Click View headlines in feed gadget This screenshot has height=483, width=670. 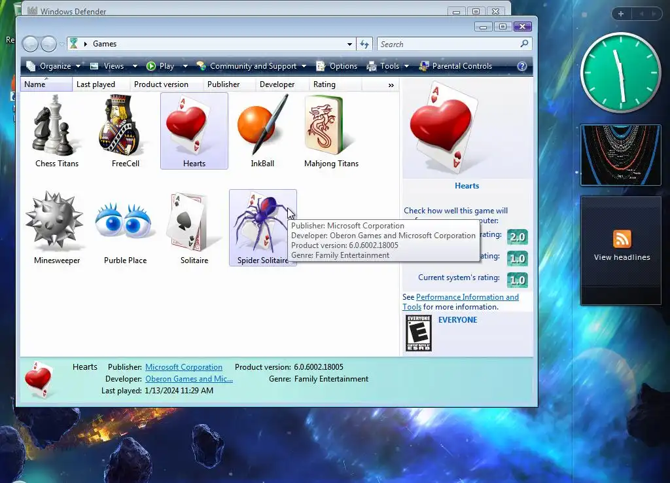tap(622, 257)
